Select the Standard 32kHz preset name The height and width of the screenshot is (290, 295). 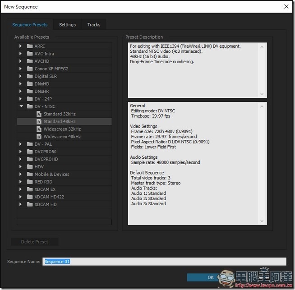tap(60, 114)
